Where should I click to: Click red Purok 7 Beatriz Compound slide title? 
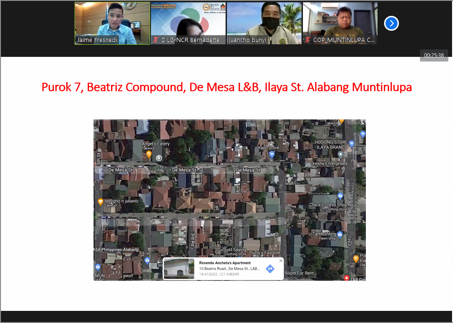[226, 87]
